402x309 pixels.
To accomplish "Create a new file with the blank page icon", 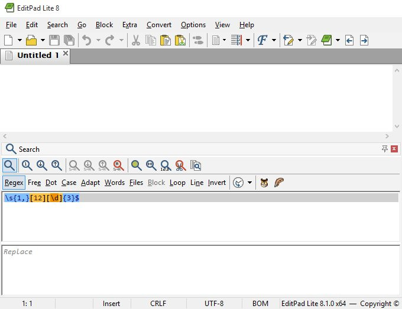I will click(8, 40).
